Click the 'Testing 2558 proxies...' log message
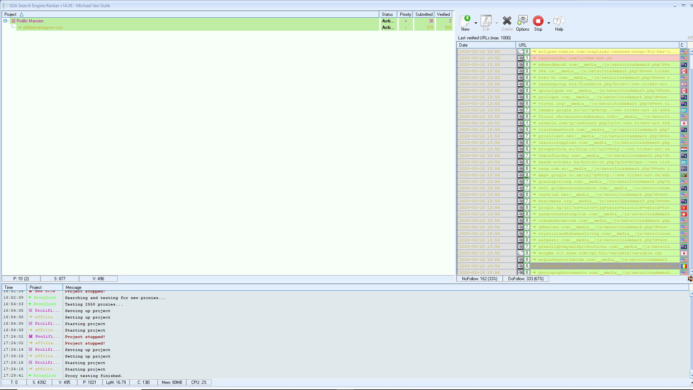 coord(94,304)
